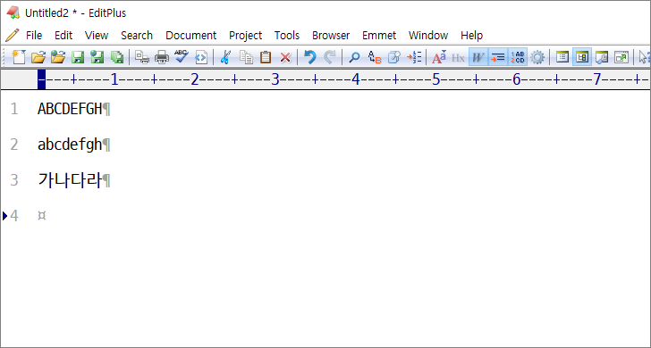Open the Emmet menu
This screenshot has height=348, width=651.
[x=379, y=36]
